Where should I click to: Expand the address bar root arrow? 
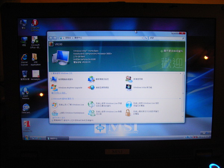(x=63, y=38)
